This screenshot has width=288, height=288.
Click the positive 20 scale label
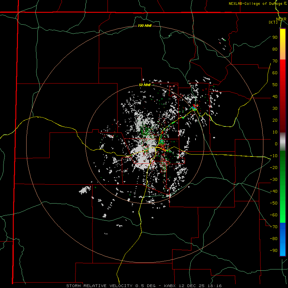275,120
